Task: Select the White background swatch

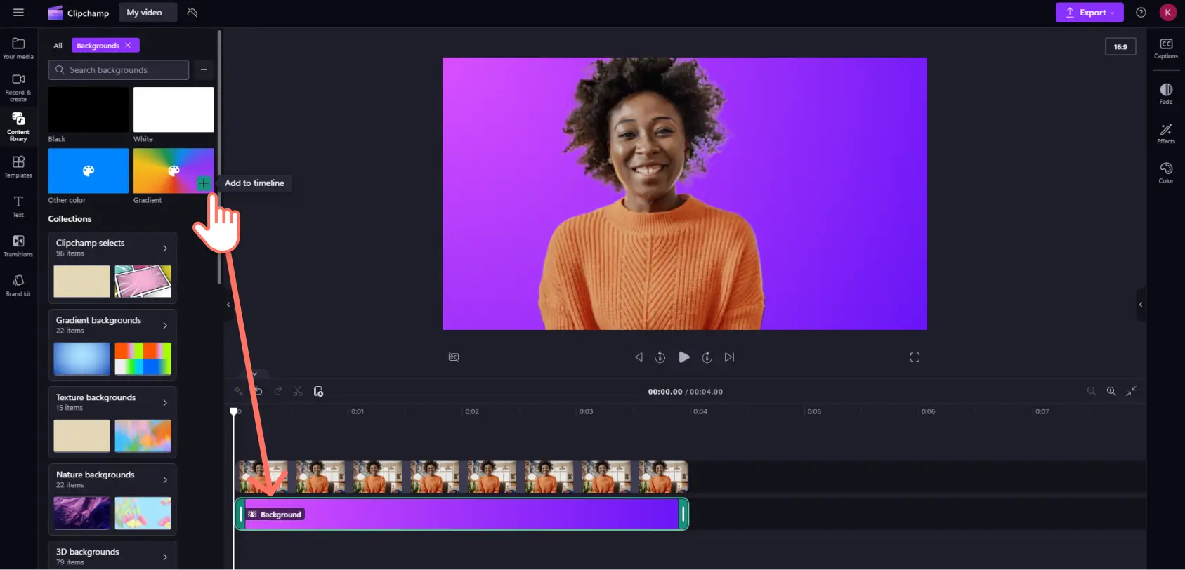Action: click(x=174, y=110)
